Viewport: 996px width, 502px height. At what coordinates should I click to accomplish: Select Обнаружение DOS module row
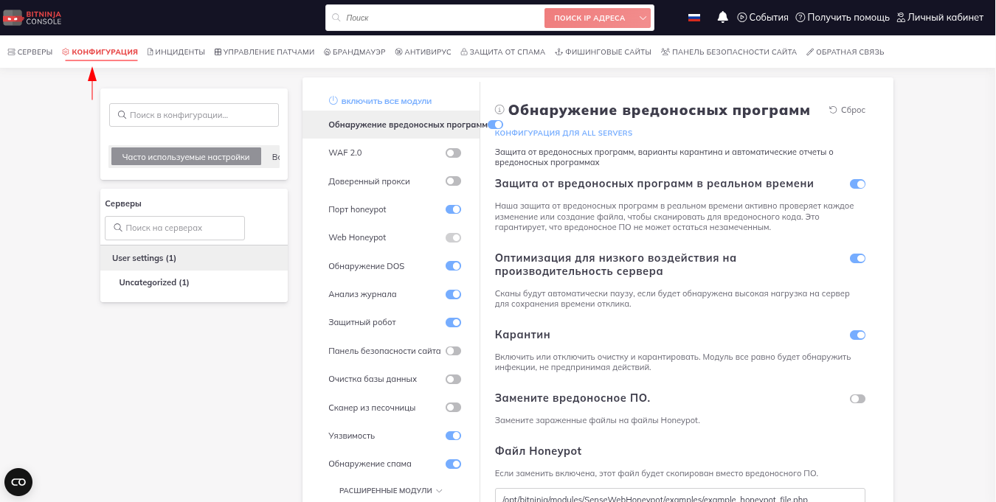[x=391, y=266]
